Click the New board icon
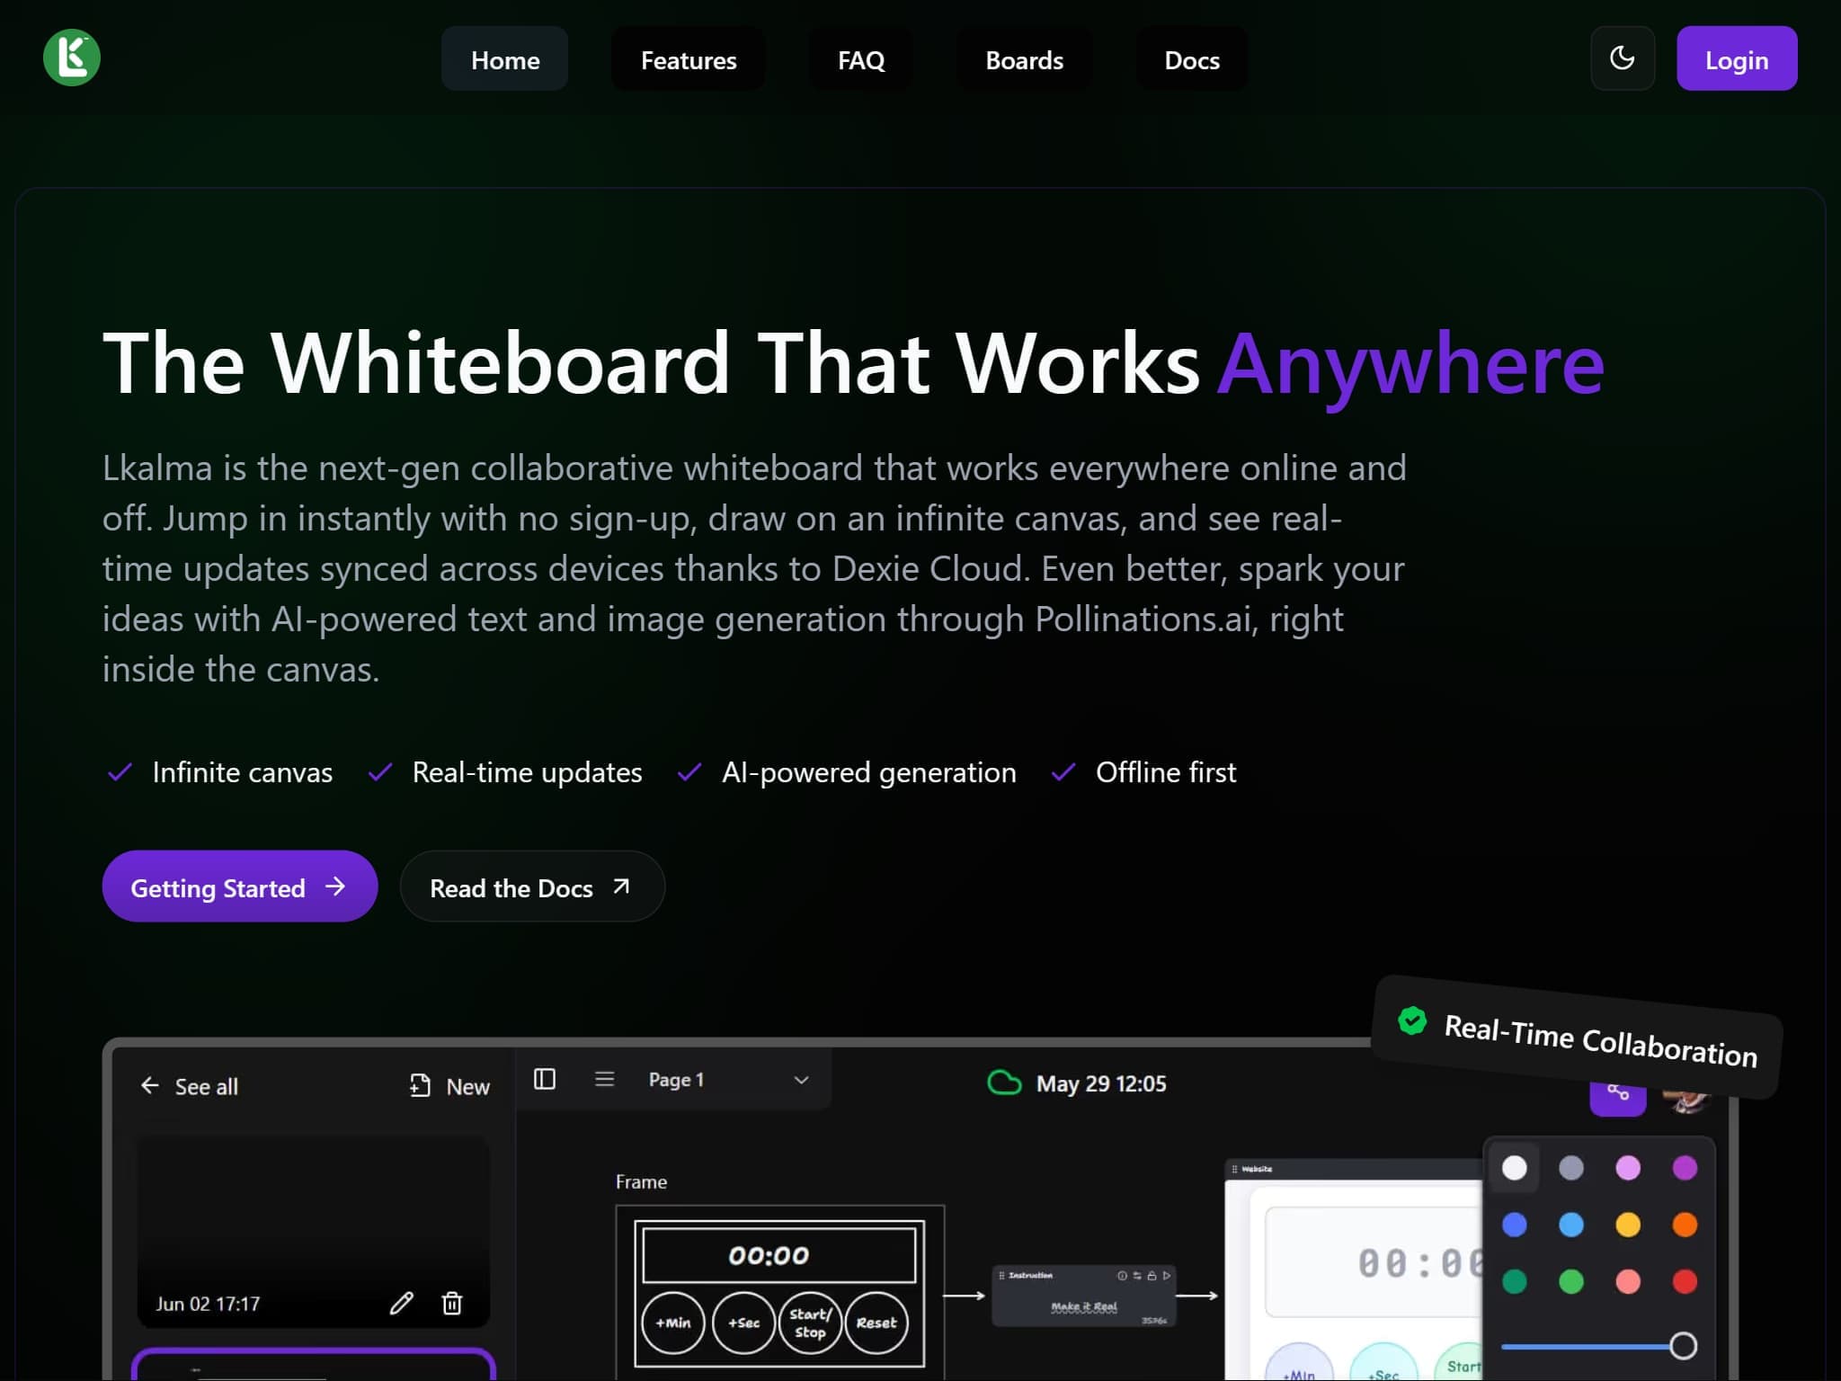The height and width of the screenshot is (1381, 1841). click(x=421, y=1085)
